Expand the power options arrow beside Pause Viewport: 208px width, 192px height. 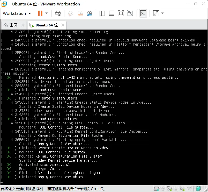coord(47,13)
